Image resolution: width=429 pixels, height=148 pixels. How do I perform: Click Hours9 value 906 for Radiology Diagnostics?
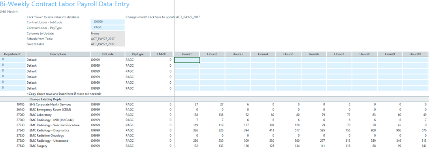[398, 131]
